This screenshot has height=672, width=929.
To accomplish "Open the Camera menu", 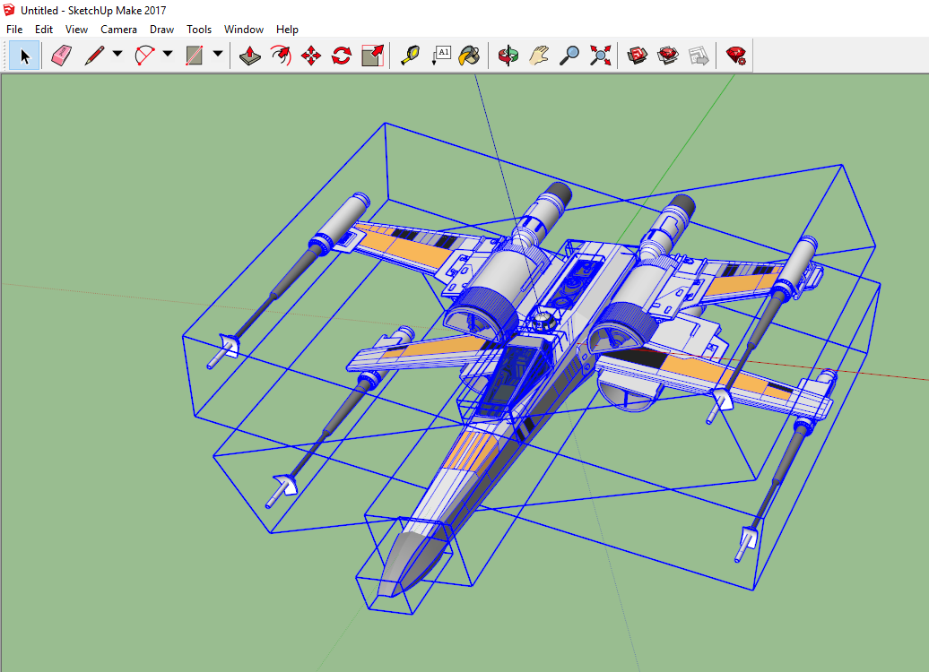I will [x=118, y=29].
